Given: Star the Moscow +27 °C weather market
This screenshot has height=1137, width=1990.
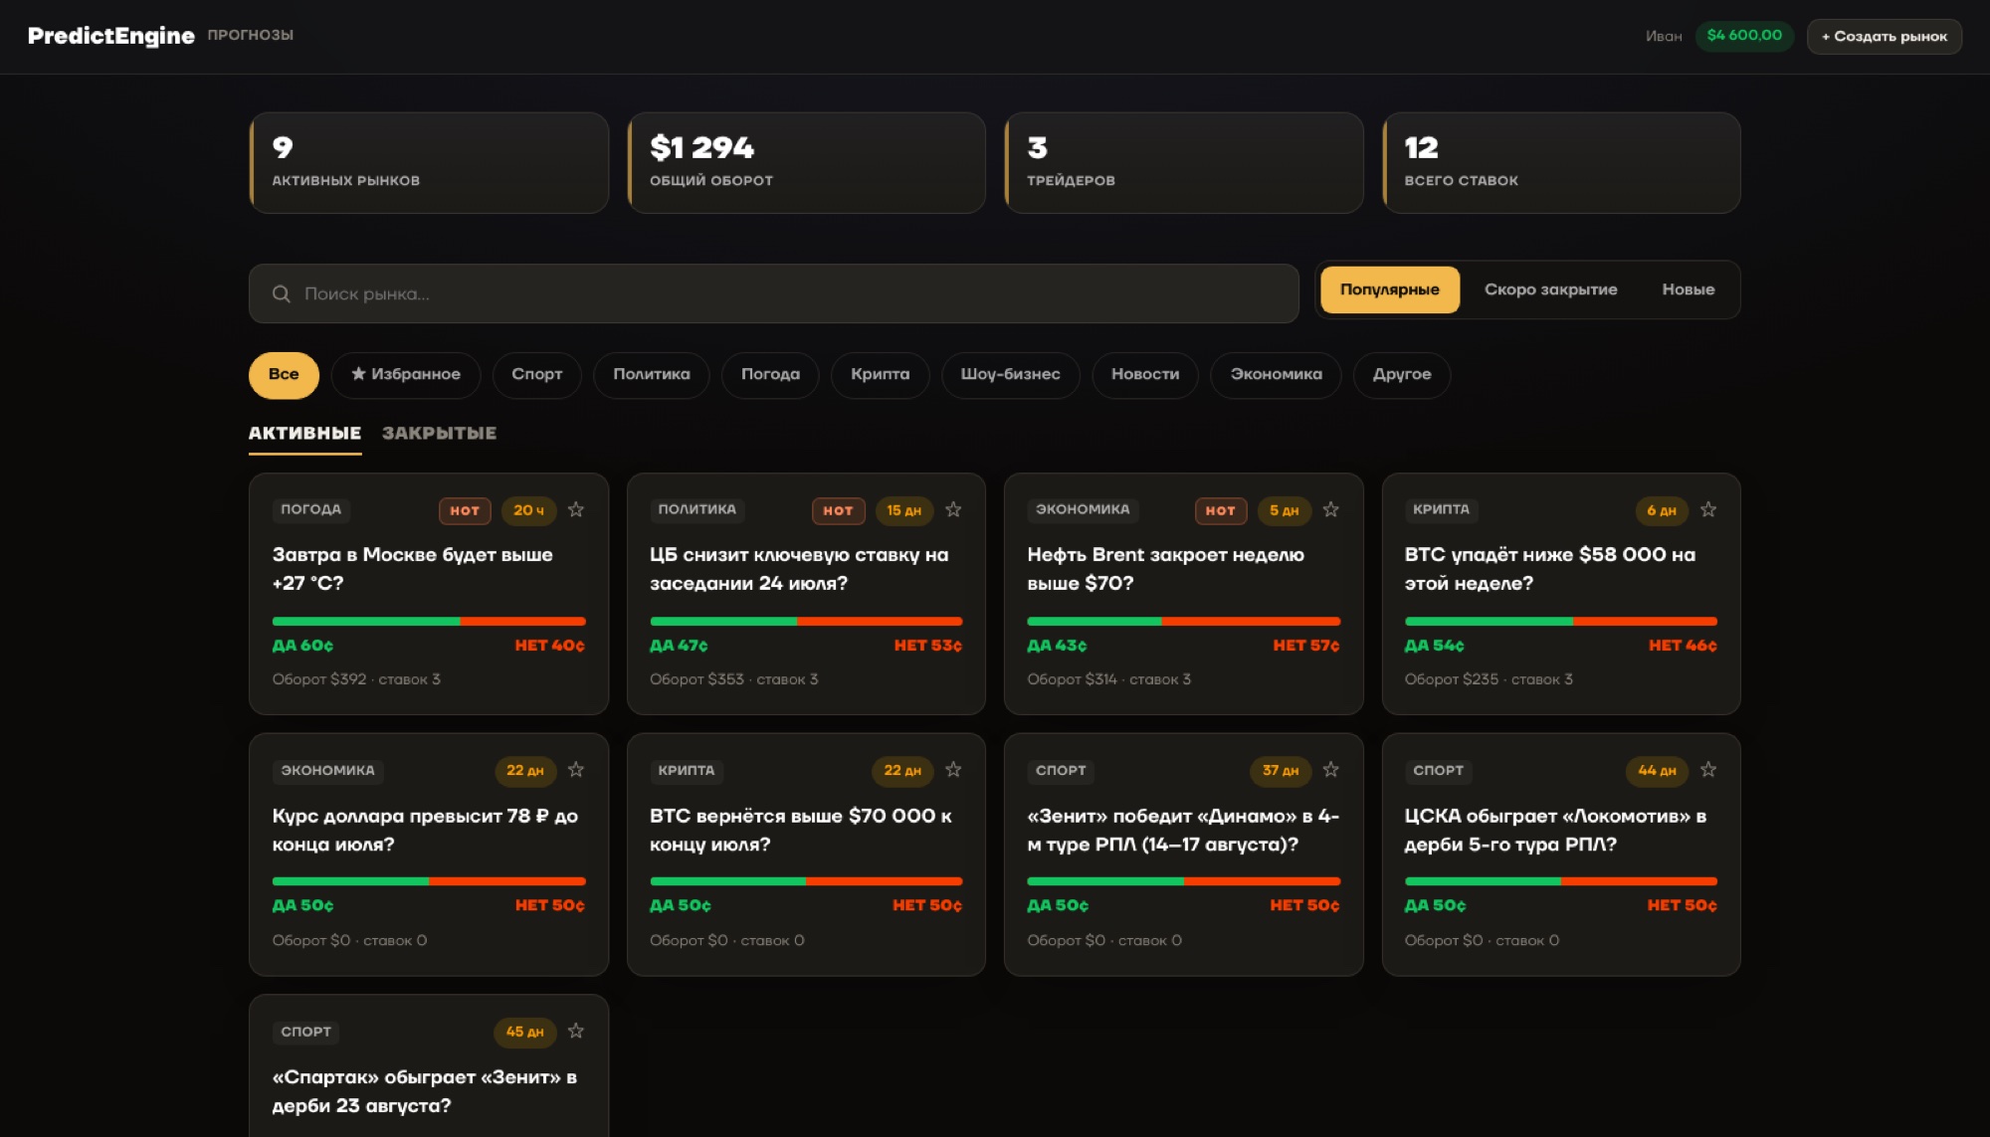Looking at the screenshot, I should click(576, 510).
